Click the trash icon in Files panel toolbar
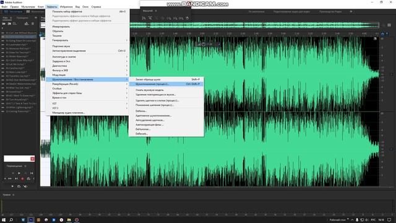396x223 pixels. tap(33, 24)
